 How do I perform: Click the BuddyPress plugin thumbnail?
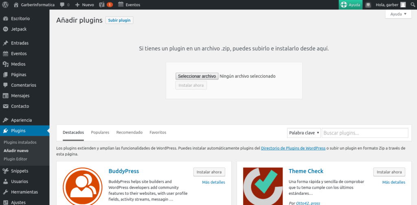pyautogui.click(x=82, y=186)
